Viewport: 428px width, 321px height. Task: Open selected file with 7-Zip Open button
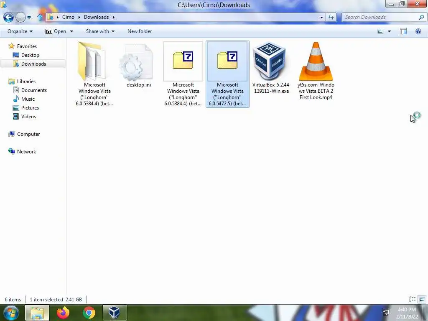point(56,31)
